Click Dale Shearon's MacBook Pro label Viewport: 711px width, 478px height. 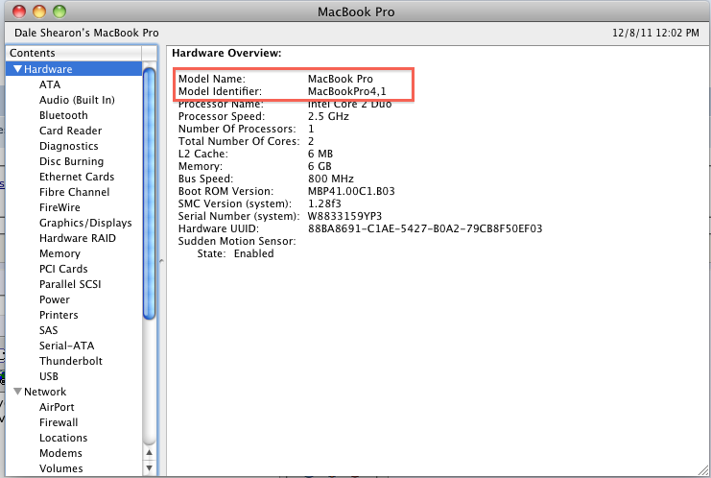coord(86,33)
